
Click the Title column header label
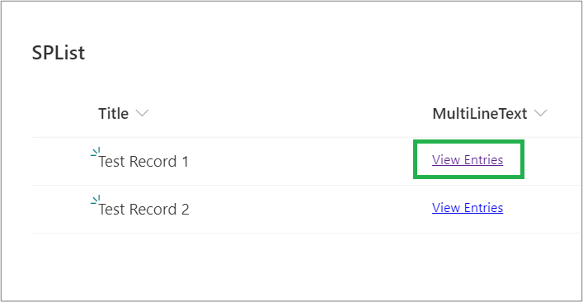click(x=114, y=113)
